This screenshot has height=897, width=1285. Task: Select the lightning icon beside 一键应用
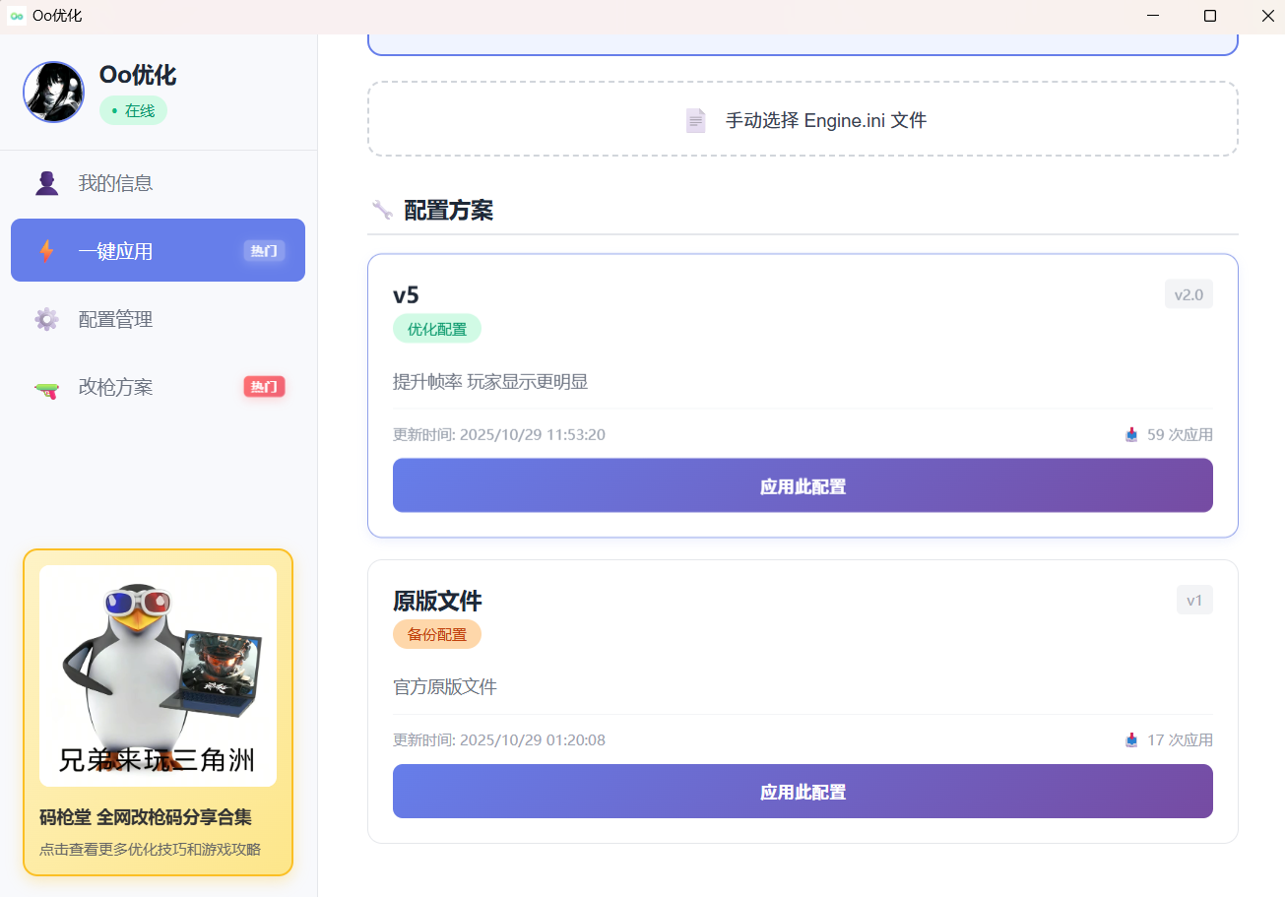point(46,250)
